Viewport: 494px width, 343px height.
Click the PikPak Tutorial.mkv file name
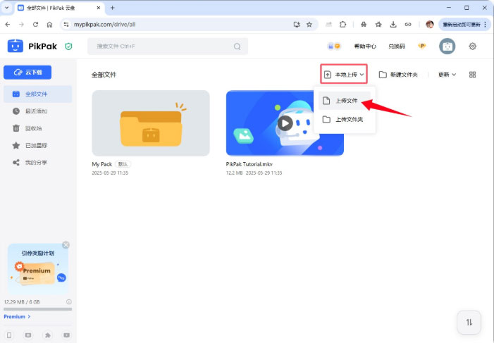tap(249, 164)
